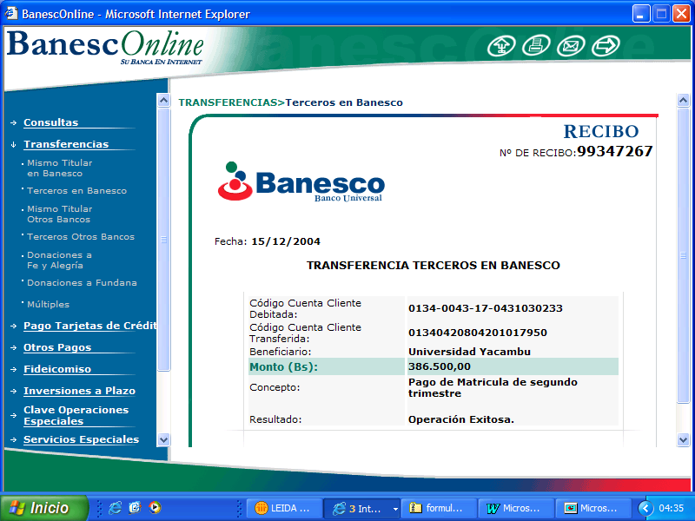Viewport: 695px width, 521px height.
Task: Click sidebar scrollbar down arrow
Action: [163, 440]
